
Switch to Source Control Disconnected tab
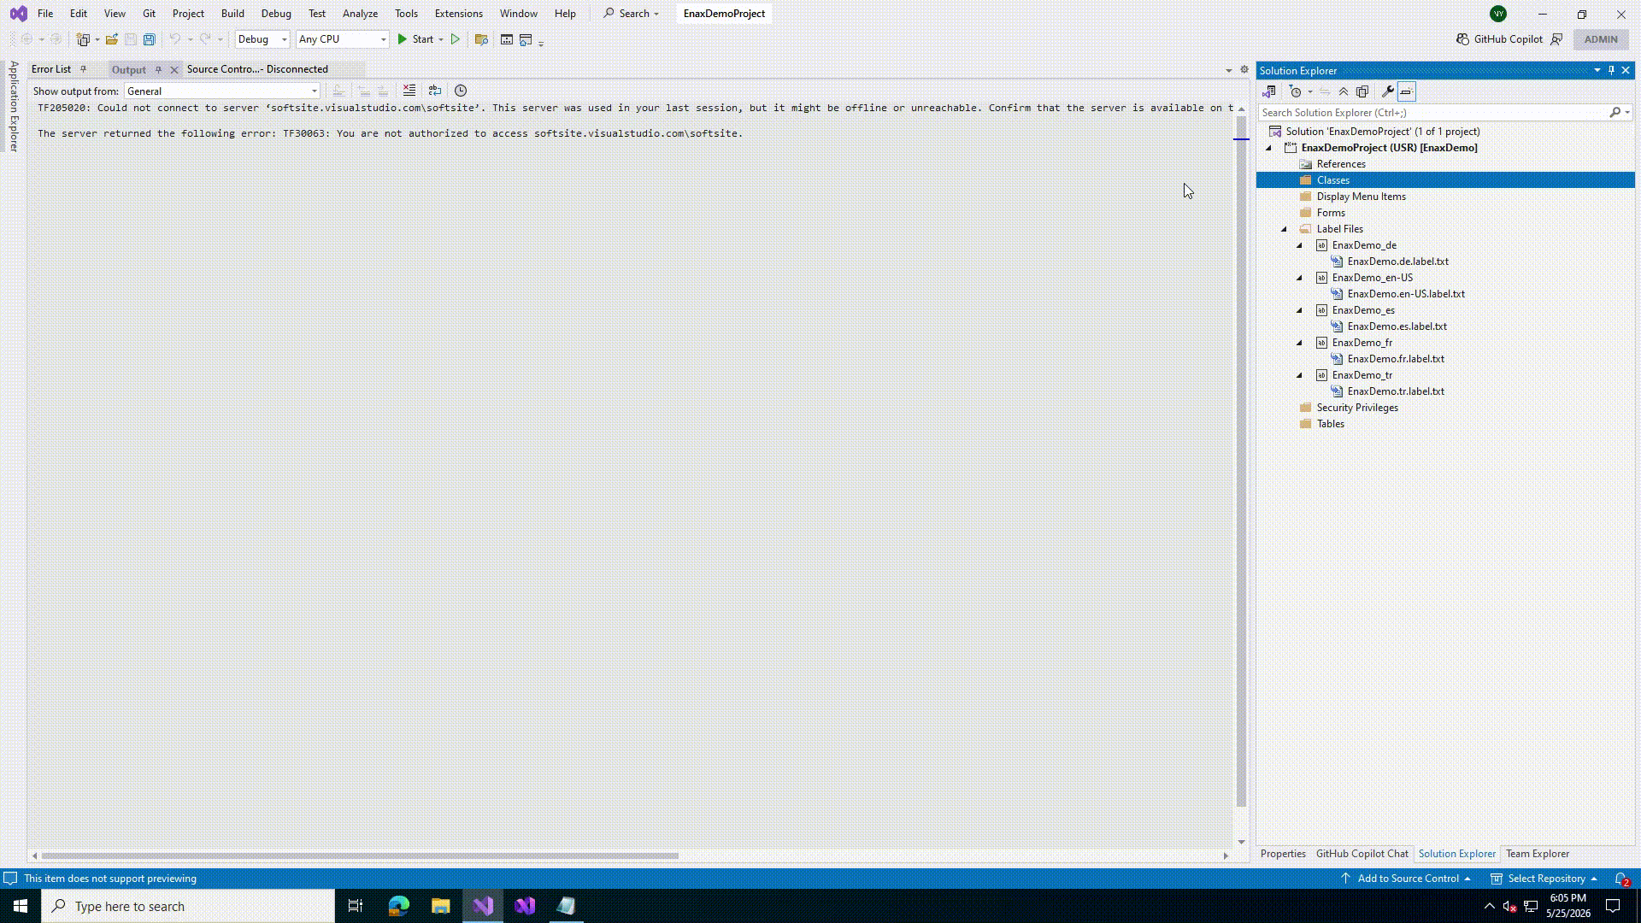click(x=257, y=69)
